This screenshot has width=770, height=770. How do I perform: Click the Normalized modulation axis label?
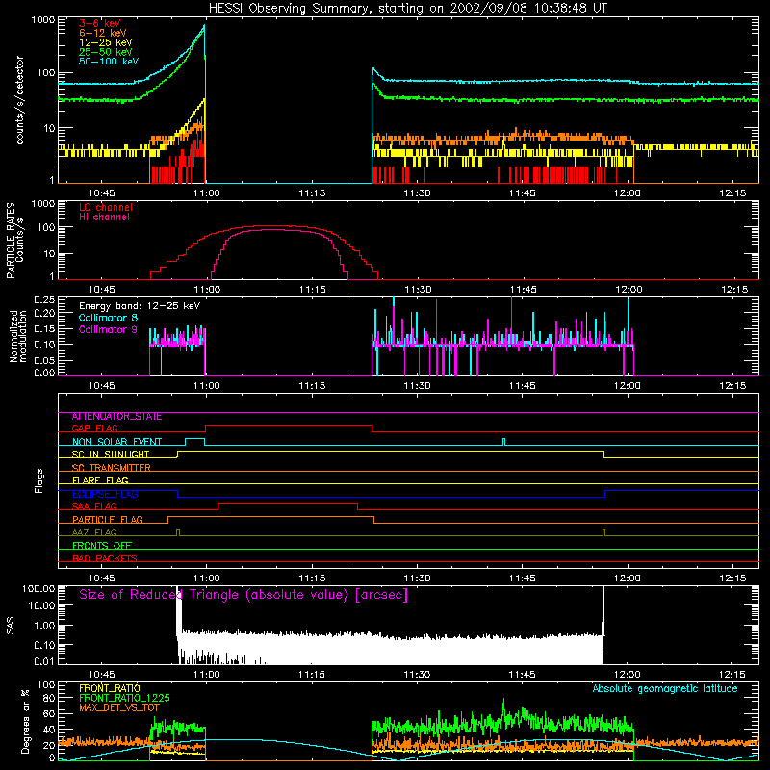pos(18,336)
